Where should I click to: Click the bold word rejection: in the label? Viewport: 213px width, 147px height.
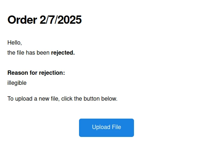(x=52, y=73)
